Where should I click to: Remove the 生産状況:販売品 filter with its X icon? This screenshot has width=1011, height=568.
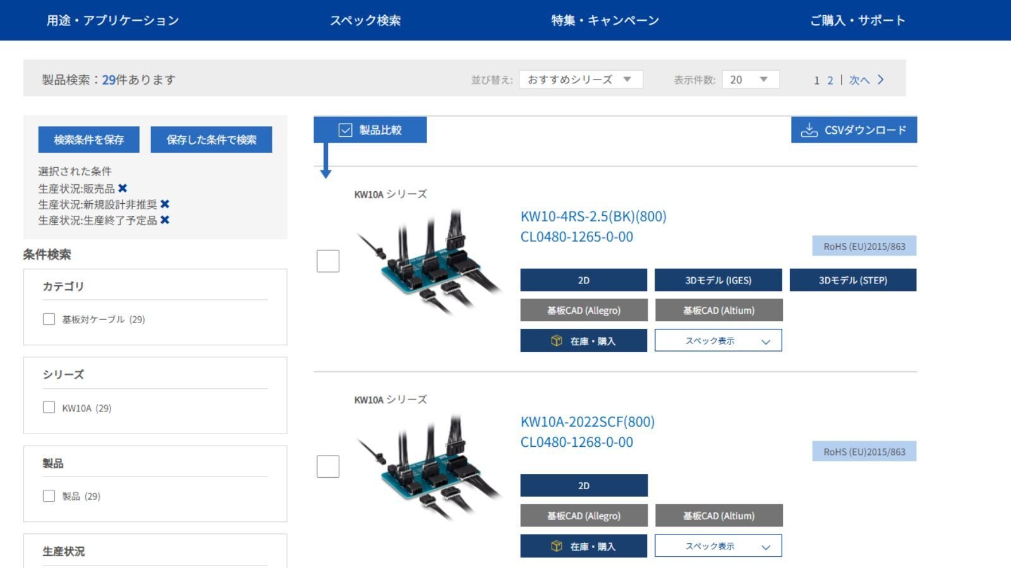coord(123,188)
